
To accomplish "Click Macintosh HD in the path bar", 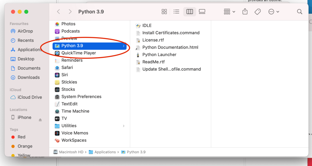I will (71, 152).
